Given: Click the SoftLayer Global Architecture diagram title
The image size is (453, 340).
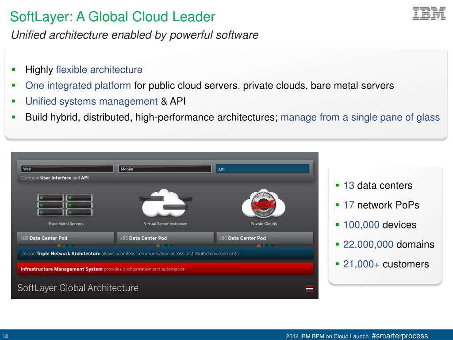Looking at the screenshot, I should click(x=78, y=288).
